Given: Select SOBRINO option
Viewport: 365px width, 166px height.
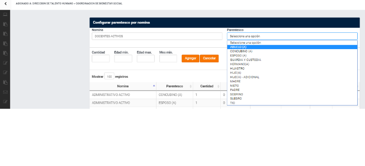Looking at the screenshot, I should pos(292,94).
